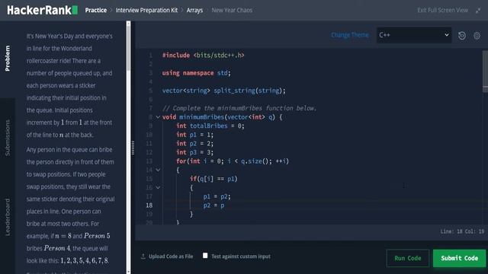Click line number 18 in gutter

point(149,205)
